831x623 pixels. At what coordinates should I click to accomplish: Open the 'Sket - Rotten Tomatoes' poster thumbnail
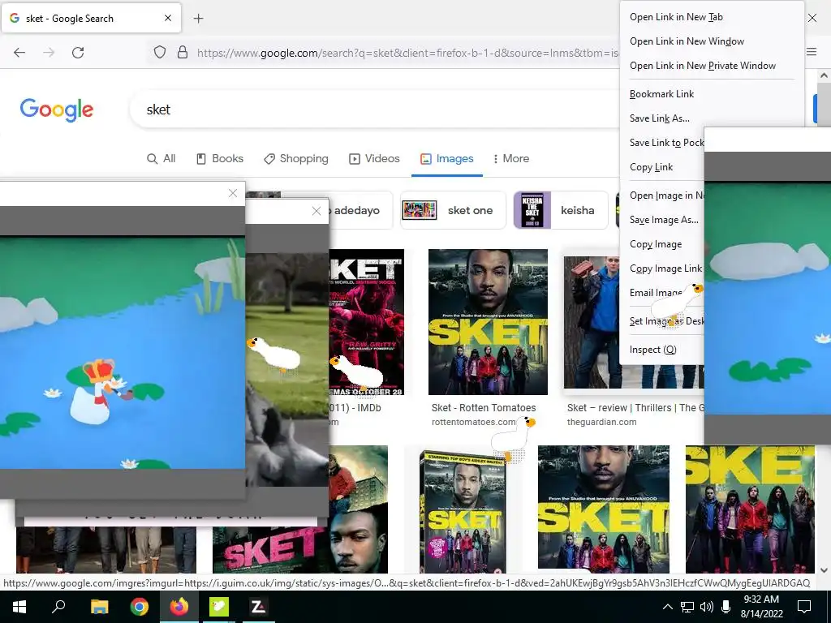pyautogui.click(x=488, y=322)
